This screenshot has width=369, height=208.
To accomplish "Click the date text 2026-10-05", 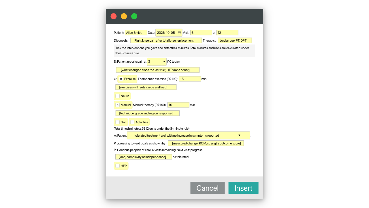I will tap(166, 33).
